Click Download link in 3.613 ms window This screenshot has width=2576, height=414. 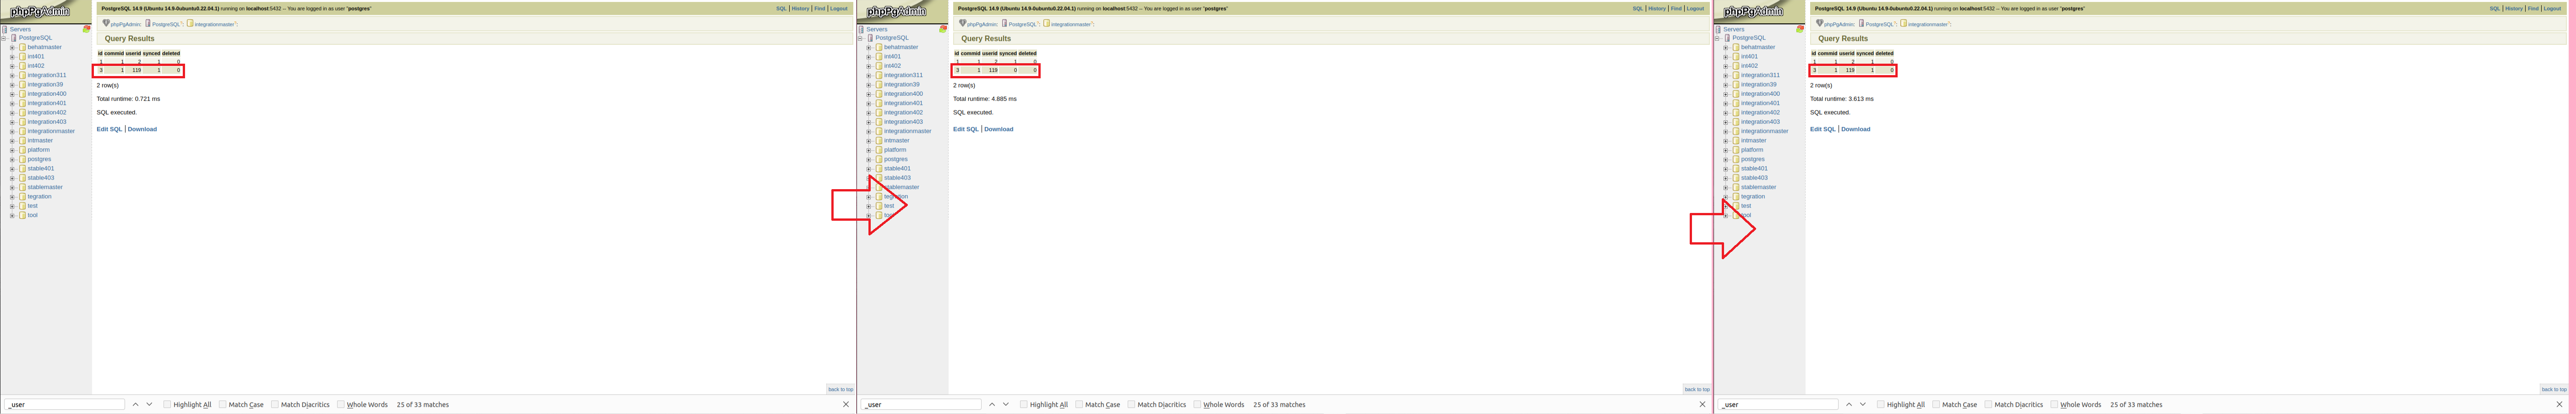(x=1856, y=129)
